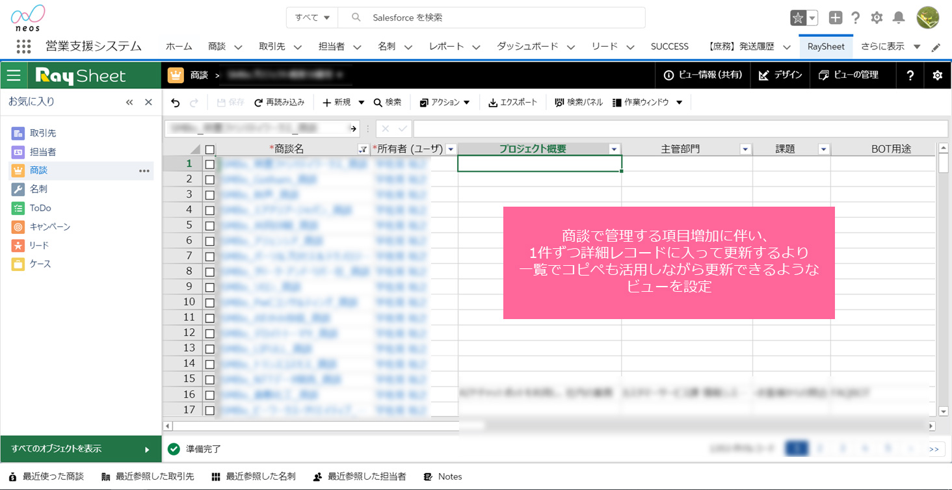The width and height of the screenshot is (952, 490).
Task: Open the ダッシュボード navigation tab
Action: tap(527, 47)
